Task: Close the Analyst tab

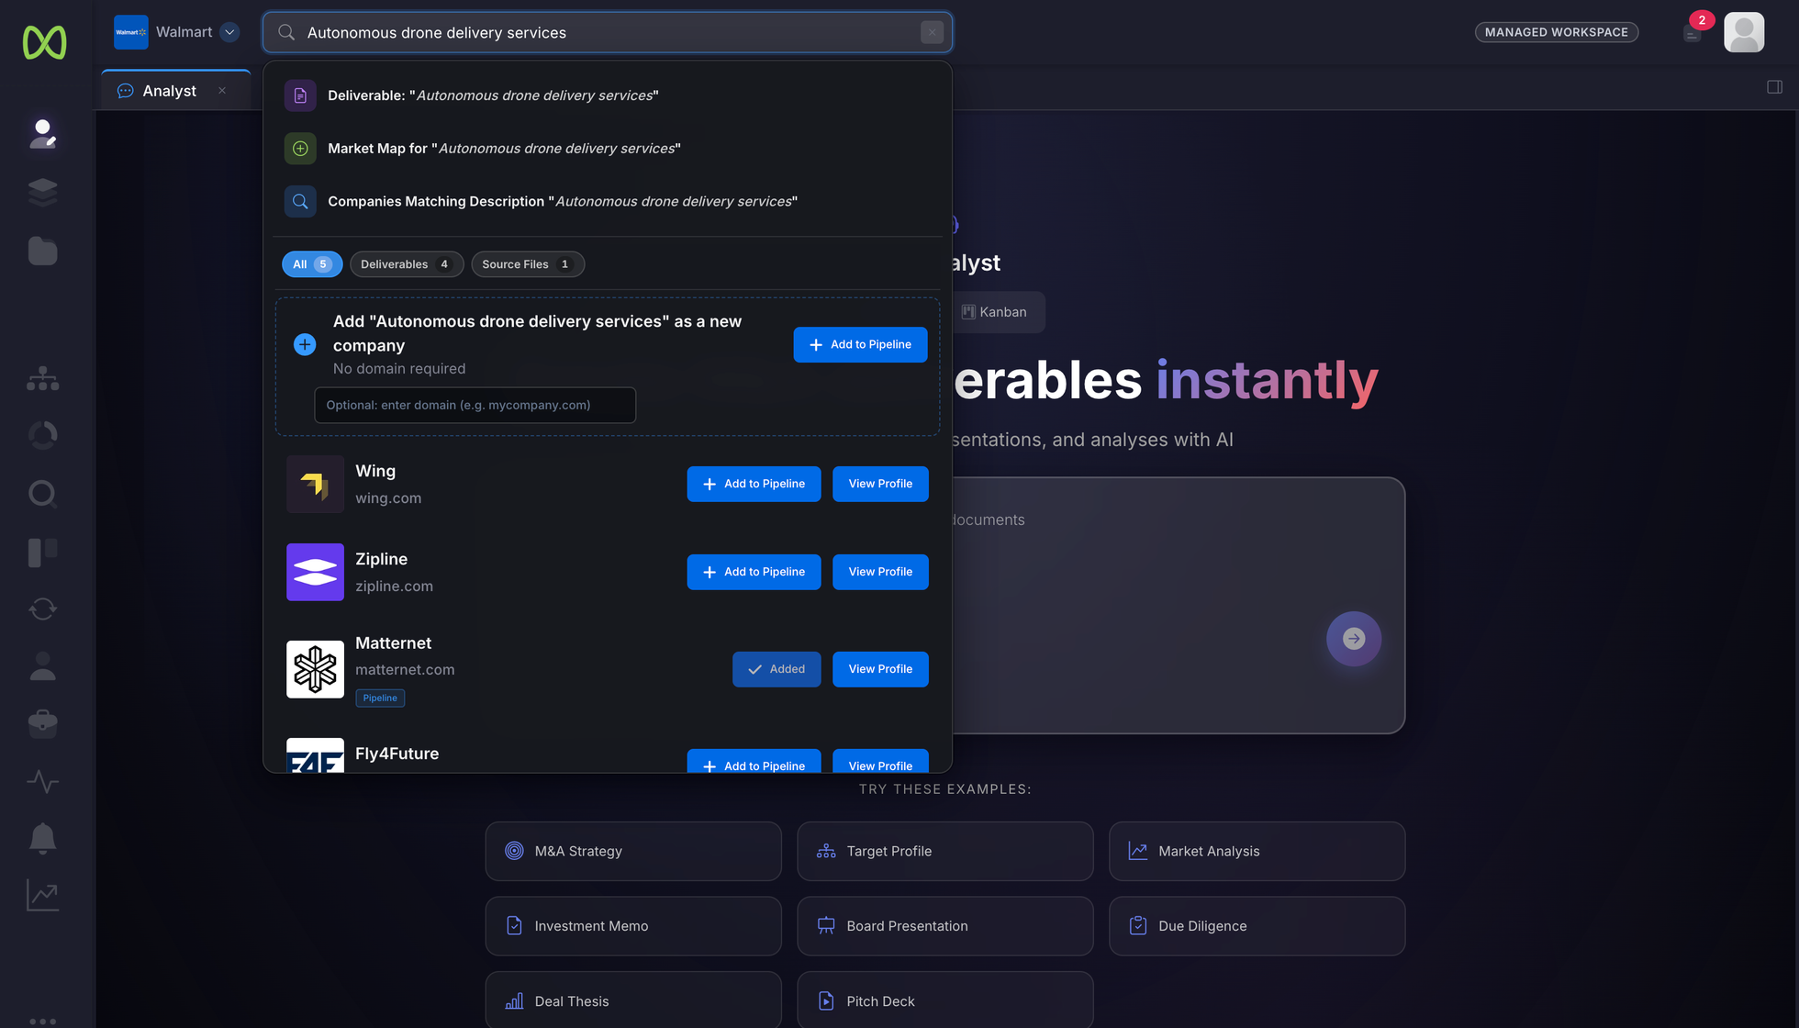Action: coord(222,91)
